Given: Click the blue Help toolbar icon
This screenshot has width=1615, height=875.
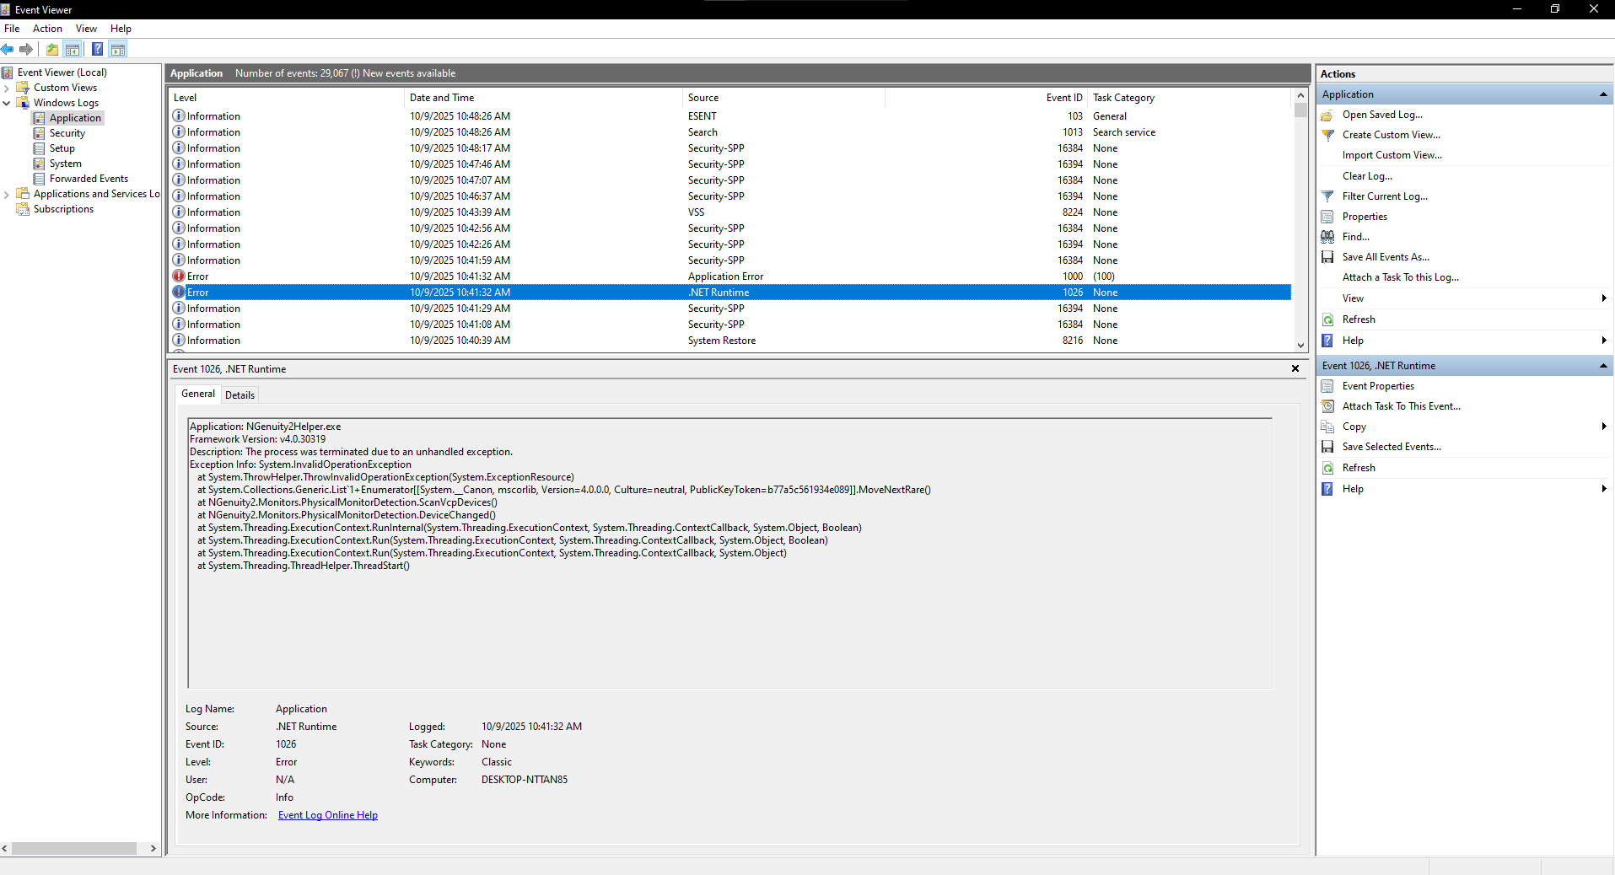Looking at the screenshot, I should pos(98,49).
